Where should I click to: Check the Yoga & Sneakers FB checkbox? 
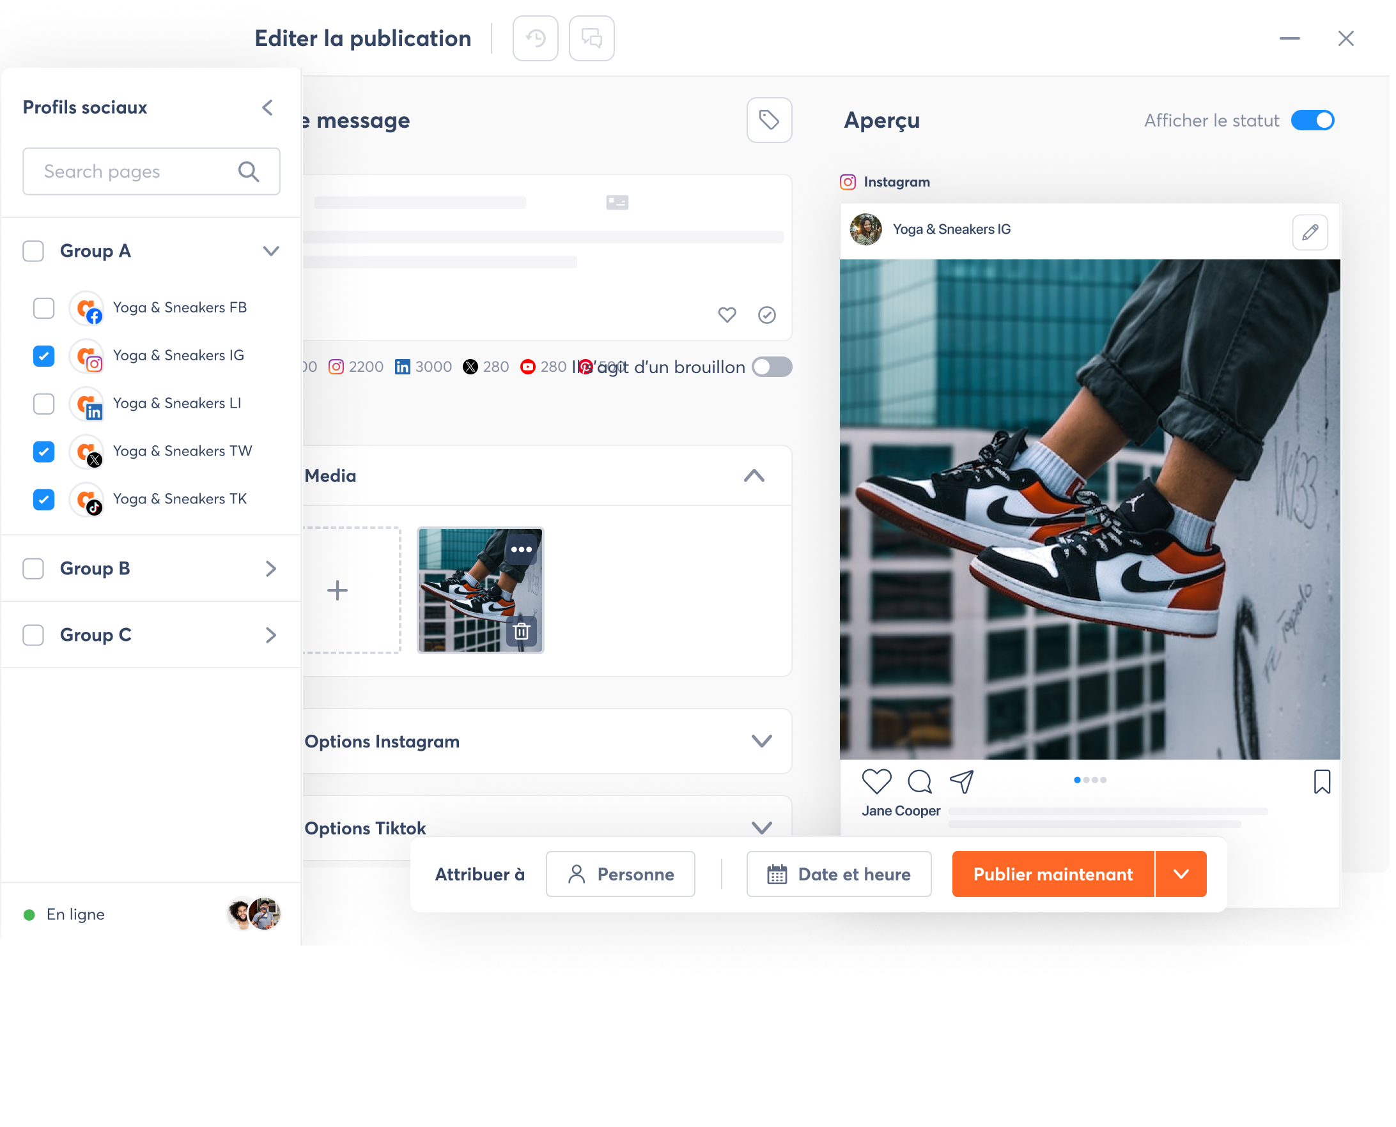point(43,307)
